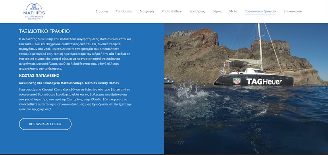Open Photo Gallery in navigation
The image size is (328, 155).
pos(172,11)
